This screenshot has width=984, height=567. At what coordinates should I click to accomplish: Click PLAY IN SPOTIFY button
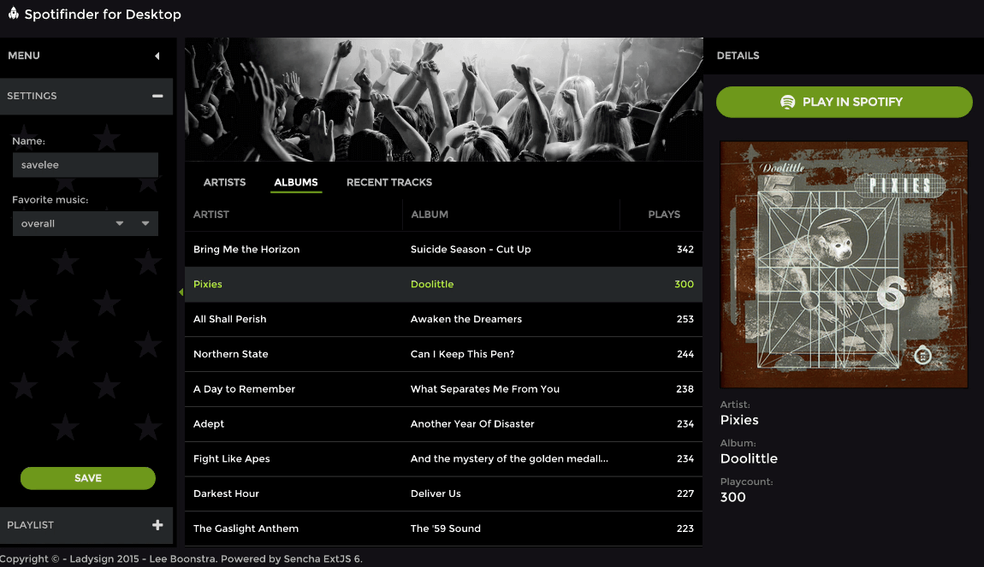844,103
